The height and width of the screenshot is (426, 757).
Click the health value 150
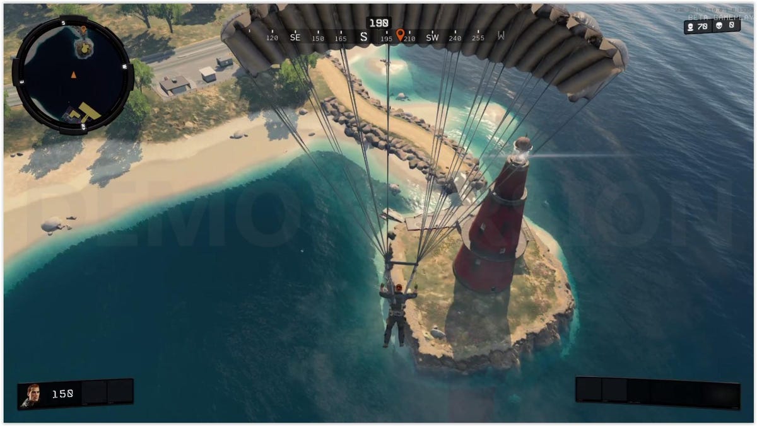pyautogui.click(x=62, y=394)
